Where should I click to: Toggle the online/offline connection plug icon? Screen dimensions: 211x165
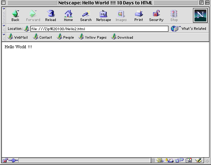click(13, 161)
